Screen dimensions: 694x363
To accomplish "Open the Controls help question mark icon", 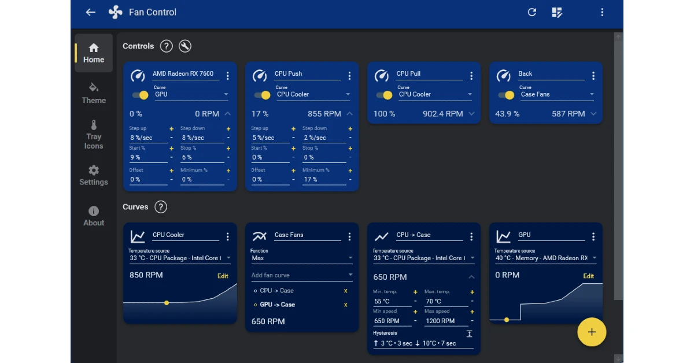I will click(x=166, y=46).
